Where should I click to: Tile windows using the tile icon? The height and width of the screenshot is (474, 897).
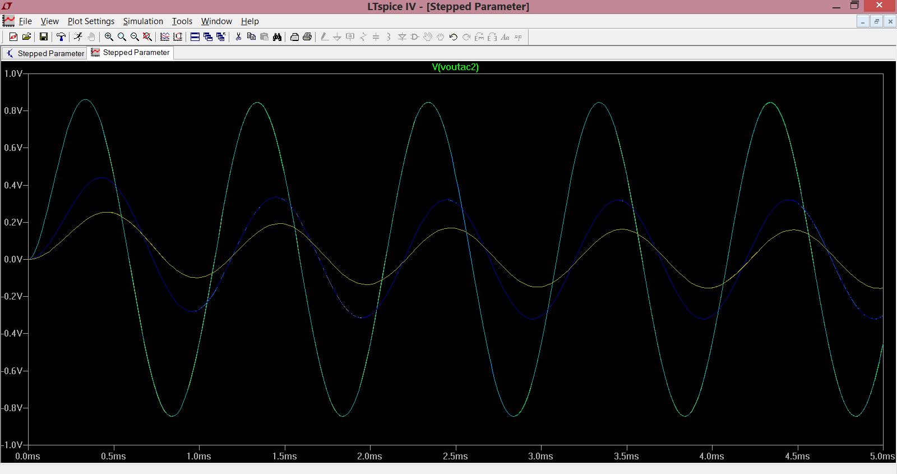point(195,37)
